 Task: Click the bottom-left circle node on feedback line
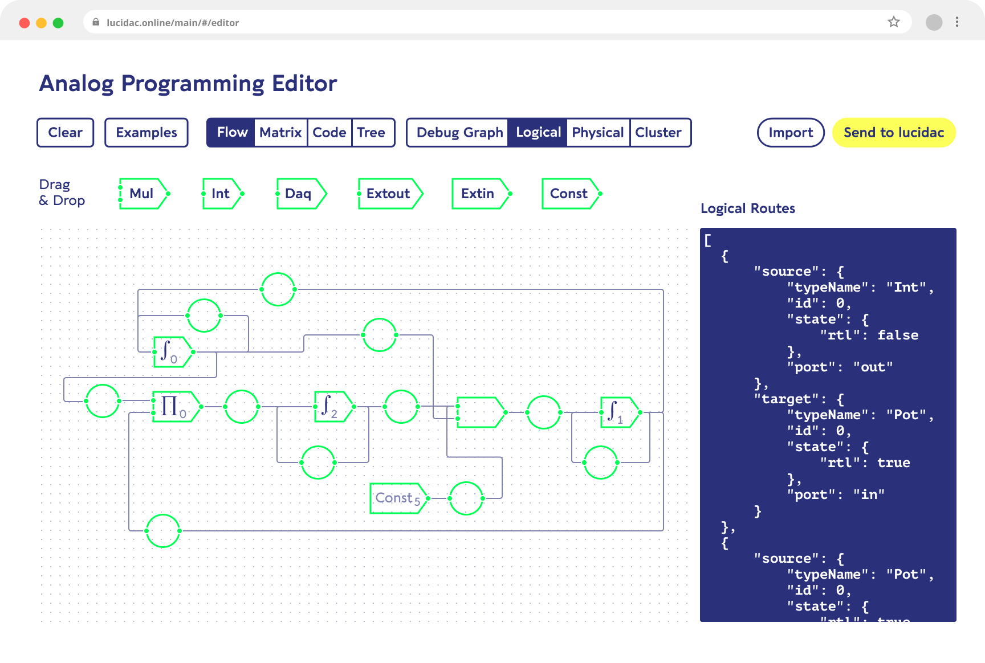tap(163, 531)
